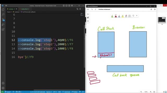Screen dimensions: 167x93
Task: Click the Spaces: 4 indentation setting
Action: click(49, 92)
